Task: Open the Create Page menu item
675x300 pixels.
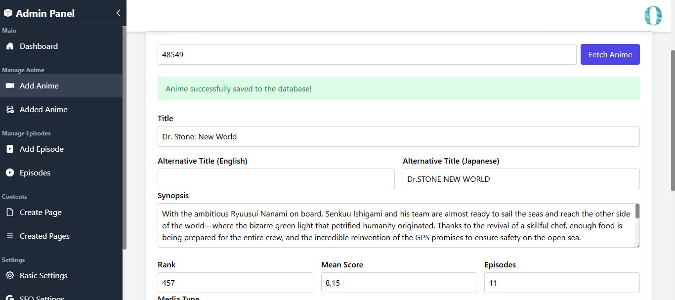Action: pos(61,212)
